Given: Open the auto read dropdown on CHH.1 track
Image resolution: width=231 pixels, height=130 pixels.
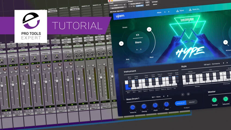Looking at the screenshot, I should click(x=34, y=49).
